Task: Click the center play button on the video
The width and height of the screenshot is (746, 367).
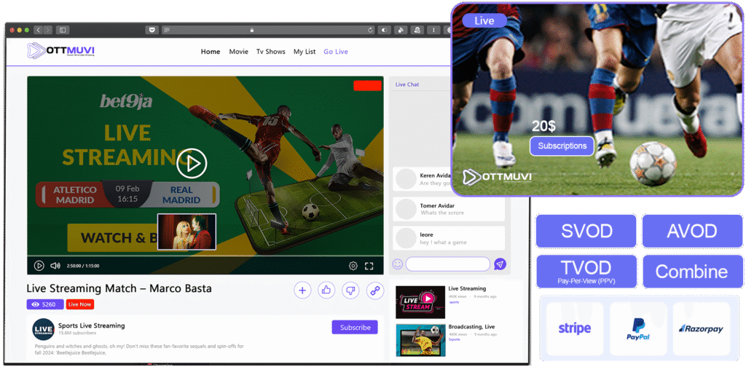Action: pos(192,164)
